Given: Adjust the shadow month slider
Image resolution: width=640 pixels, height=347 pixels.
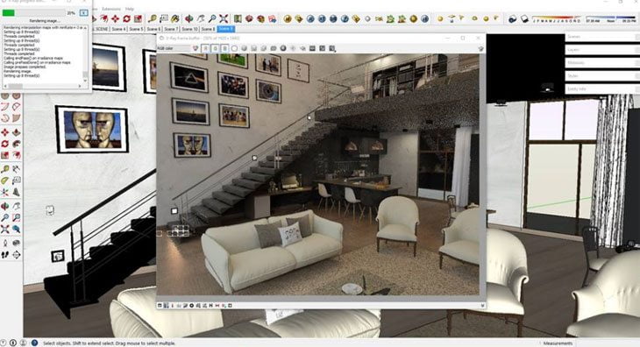Looking at the screenshot, I should click(x=558, y=19).
